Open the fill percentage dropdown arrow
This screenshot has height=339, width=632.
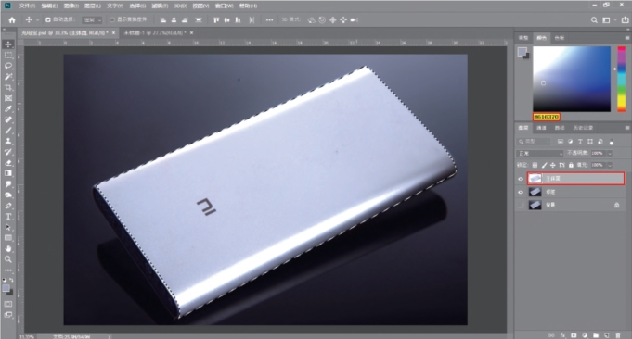[x=610, y=165]
